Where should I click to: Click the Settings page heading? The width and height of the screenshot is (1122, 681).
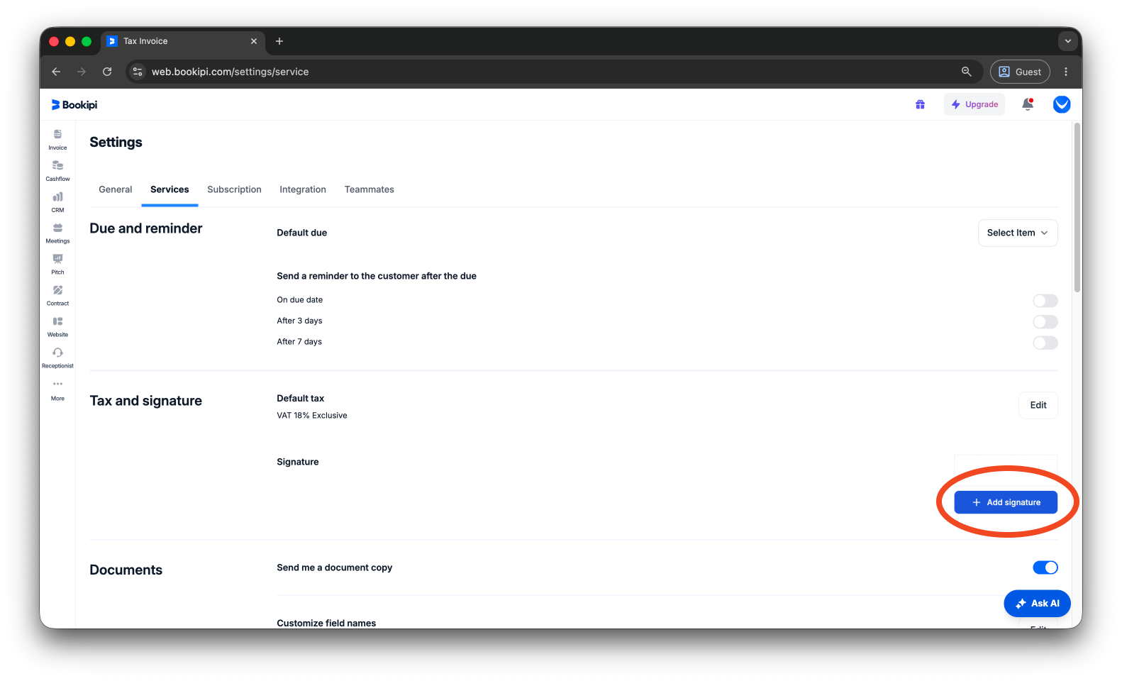[116, 142]
